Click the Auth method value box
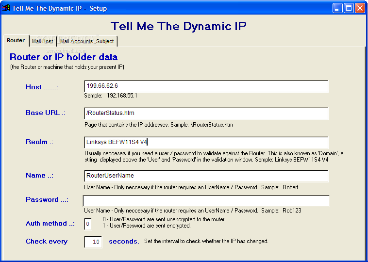Screen dimensions: 368x262 (88, 224)
